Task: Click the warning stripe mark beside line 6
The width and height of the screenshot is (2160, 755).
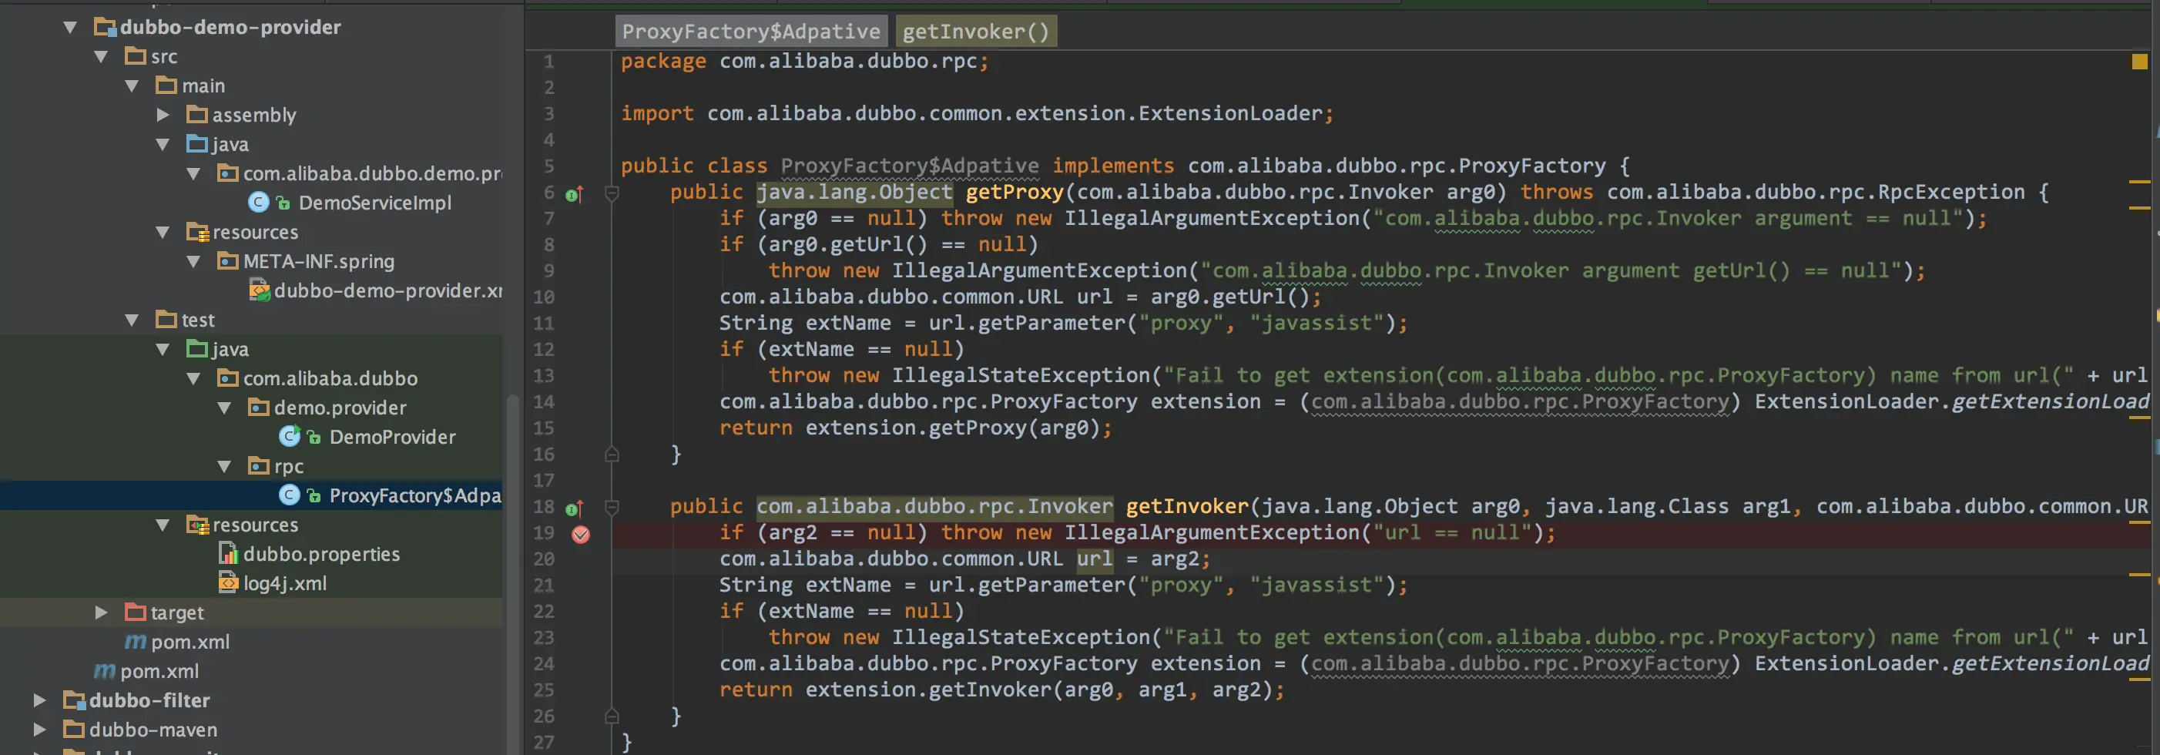Action: point(2139,182)
